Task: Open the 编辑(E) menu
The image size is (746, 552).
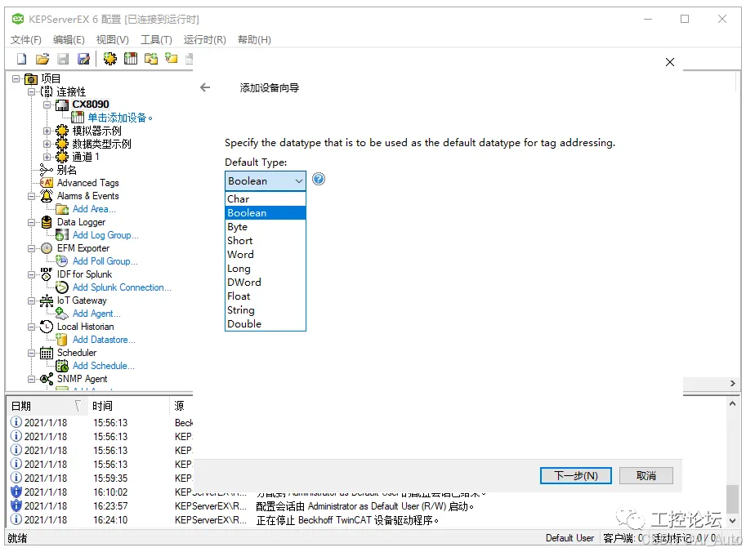Action: tap(69, 40)
